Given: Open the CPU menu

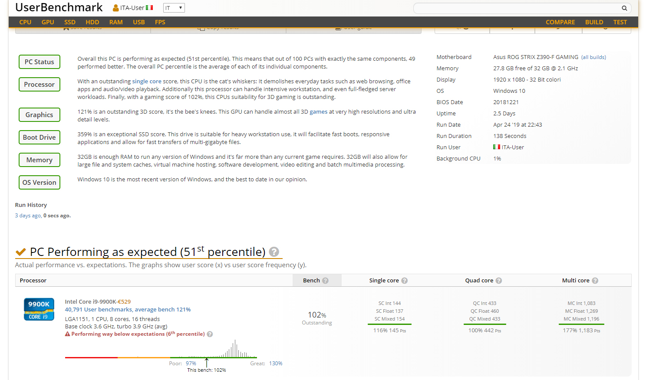Looking at the screenshot, I should [25, 22].
